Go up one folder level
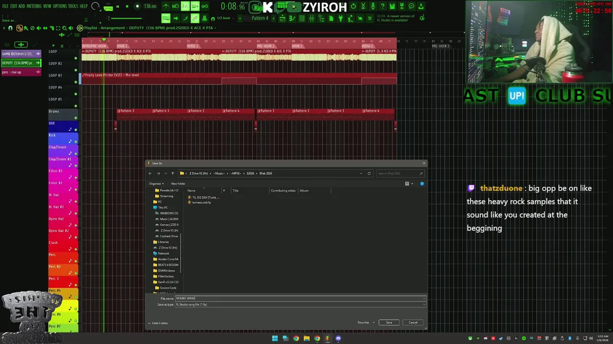This screenshot has width=613, height=344. click(172, 173)
